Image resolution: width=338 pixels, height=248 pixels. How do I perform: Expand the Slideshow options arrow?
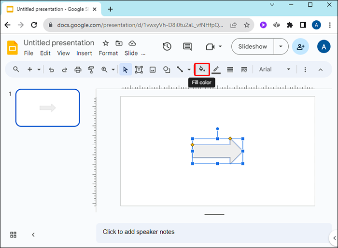[x=281, y=46]
